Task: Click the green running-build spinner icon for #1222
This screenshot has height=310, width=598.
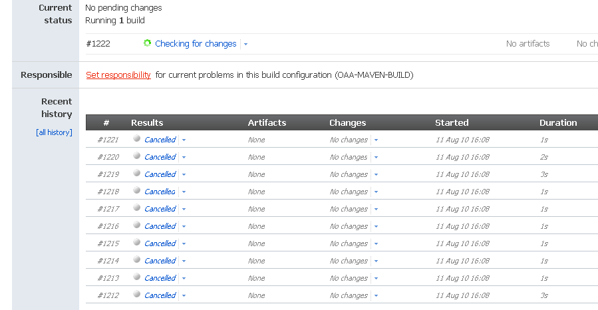Action: pos(147,43)
